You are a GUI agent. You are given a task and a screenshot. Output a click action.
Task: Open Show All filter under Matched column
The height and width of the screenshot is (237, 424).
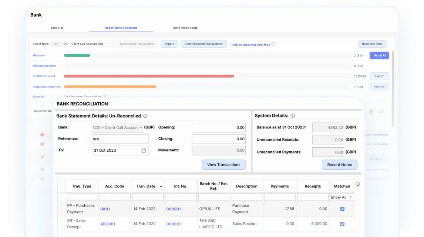pos(342,197)
